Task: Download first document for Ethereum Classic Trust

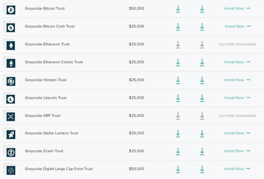Action: click(x=178, y=62)
